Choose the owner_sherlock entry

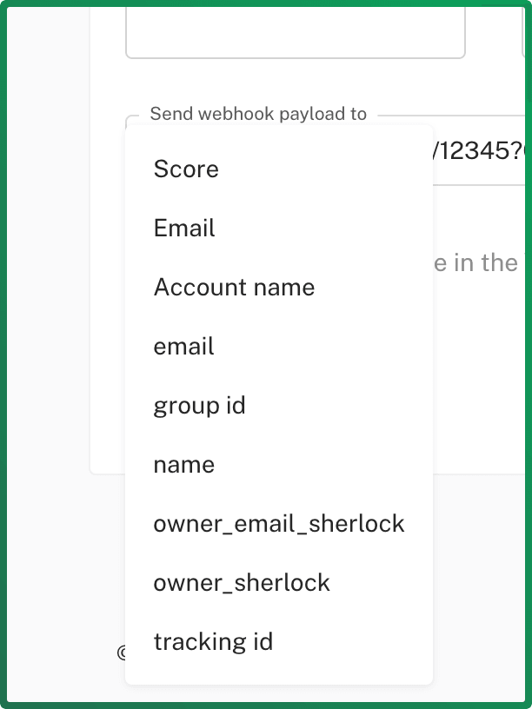click(x=279, y=583)
